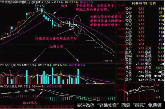Select the 卖⑤ ask row at 5.63
This screenshot has height=109, width=165.
click(x=145, y=8)
